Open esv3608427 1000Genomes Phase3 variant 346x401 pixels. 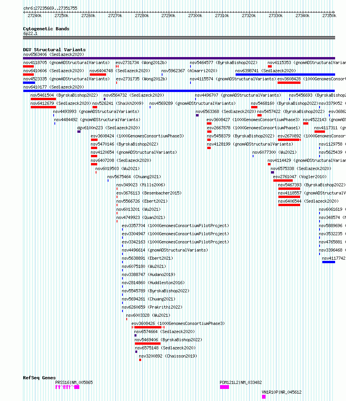[x=253, y=120]
